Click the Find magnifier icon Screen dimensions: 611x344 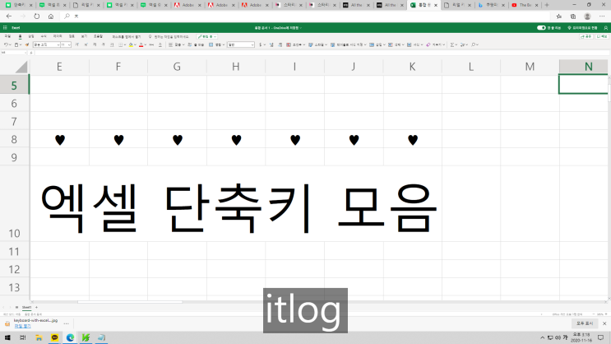473,45
